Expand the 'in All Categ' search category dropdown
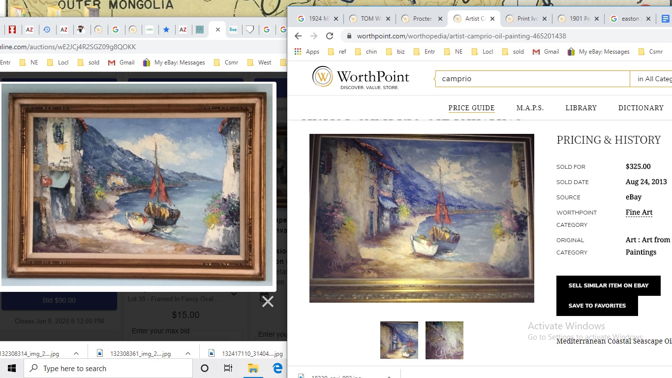672x378 pixels. (x=651, y=79)
